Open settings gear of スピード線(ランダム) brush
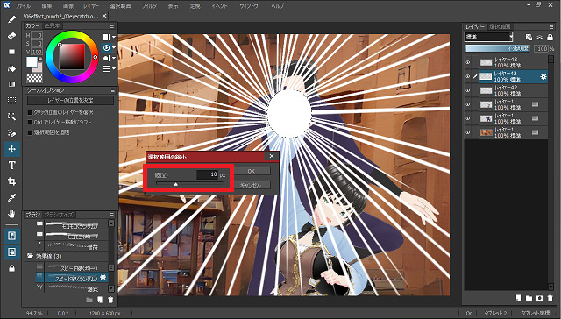 pyautogui.click(x=103, y=277)
